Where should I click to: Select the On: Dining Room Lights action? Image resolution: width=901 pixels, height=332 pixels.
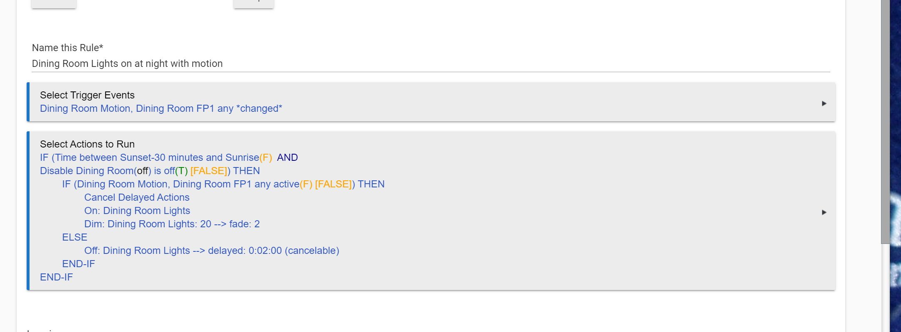click(137, 211)
